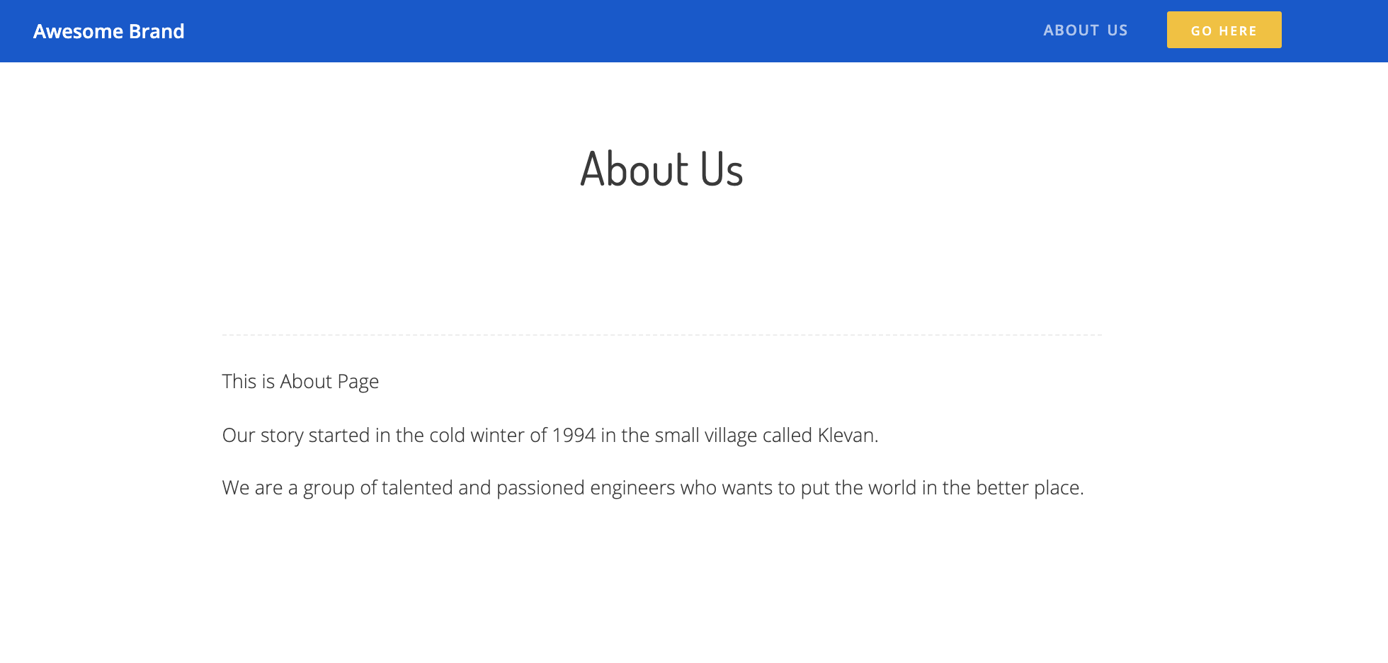This screenshot has height=663, width=1388.
Task: Click the word "wants" in last paragraph
Action: click(x=747, y=488)
